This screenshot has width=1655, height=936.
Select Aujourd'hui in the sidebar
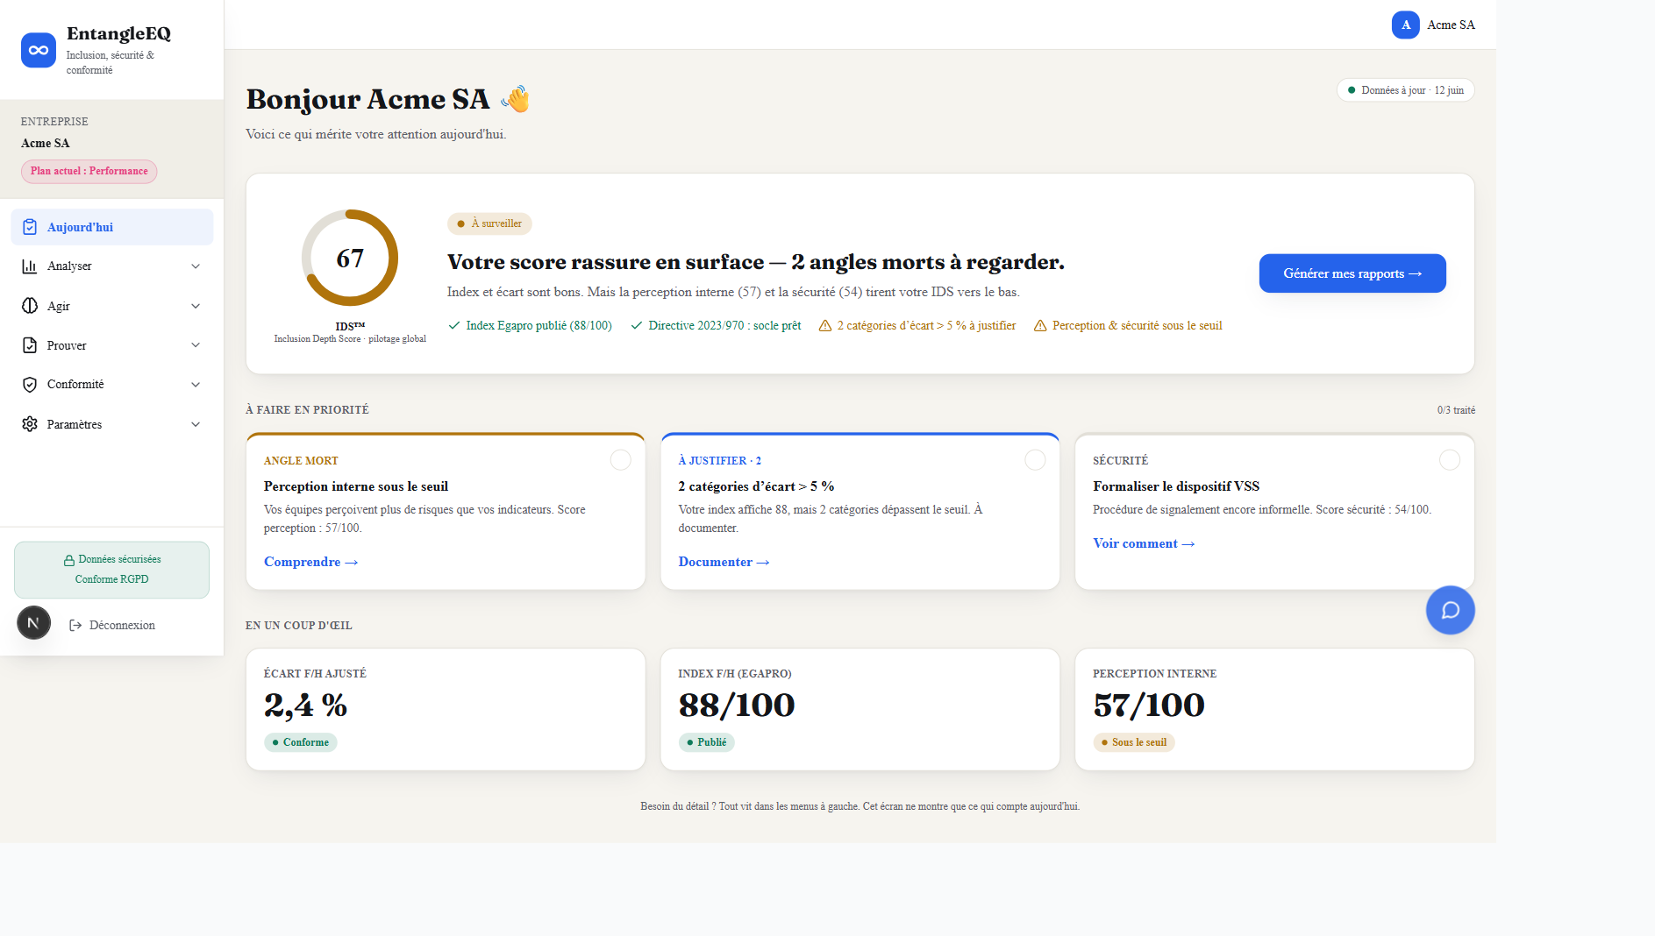112,227
